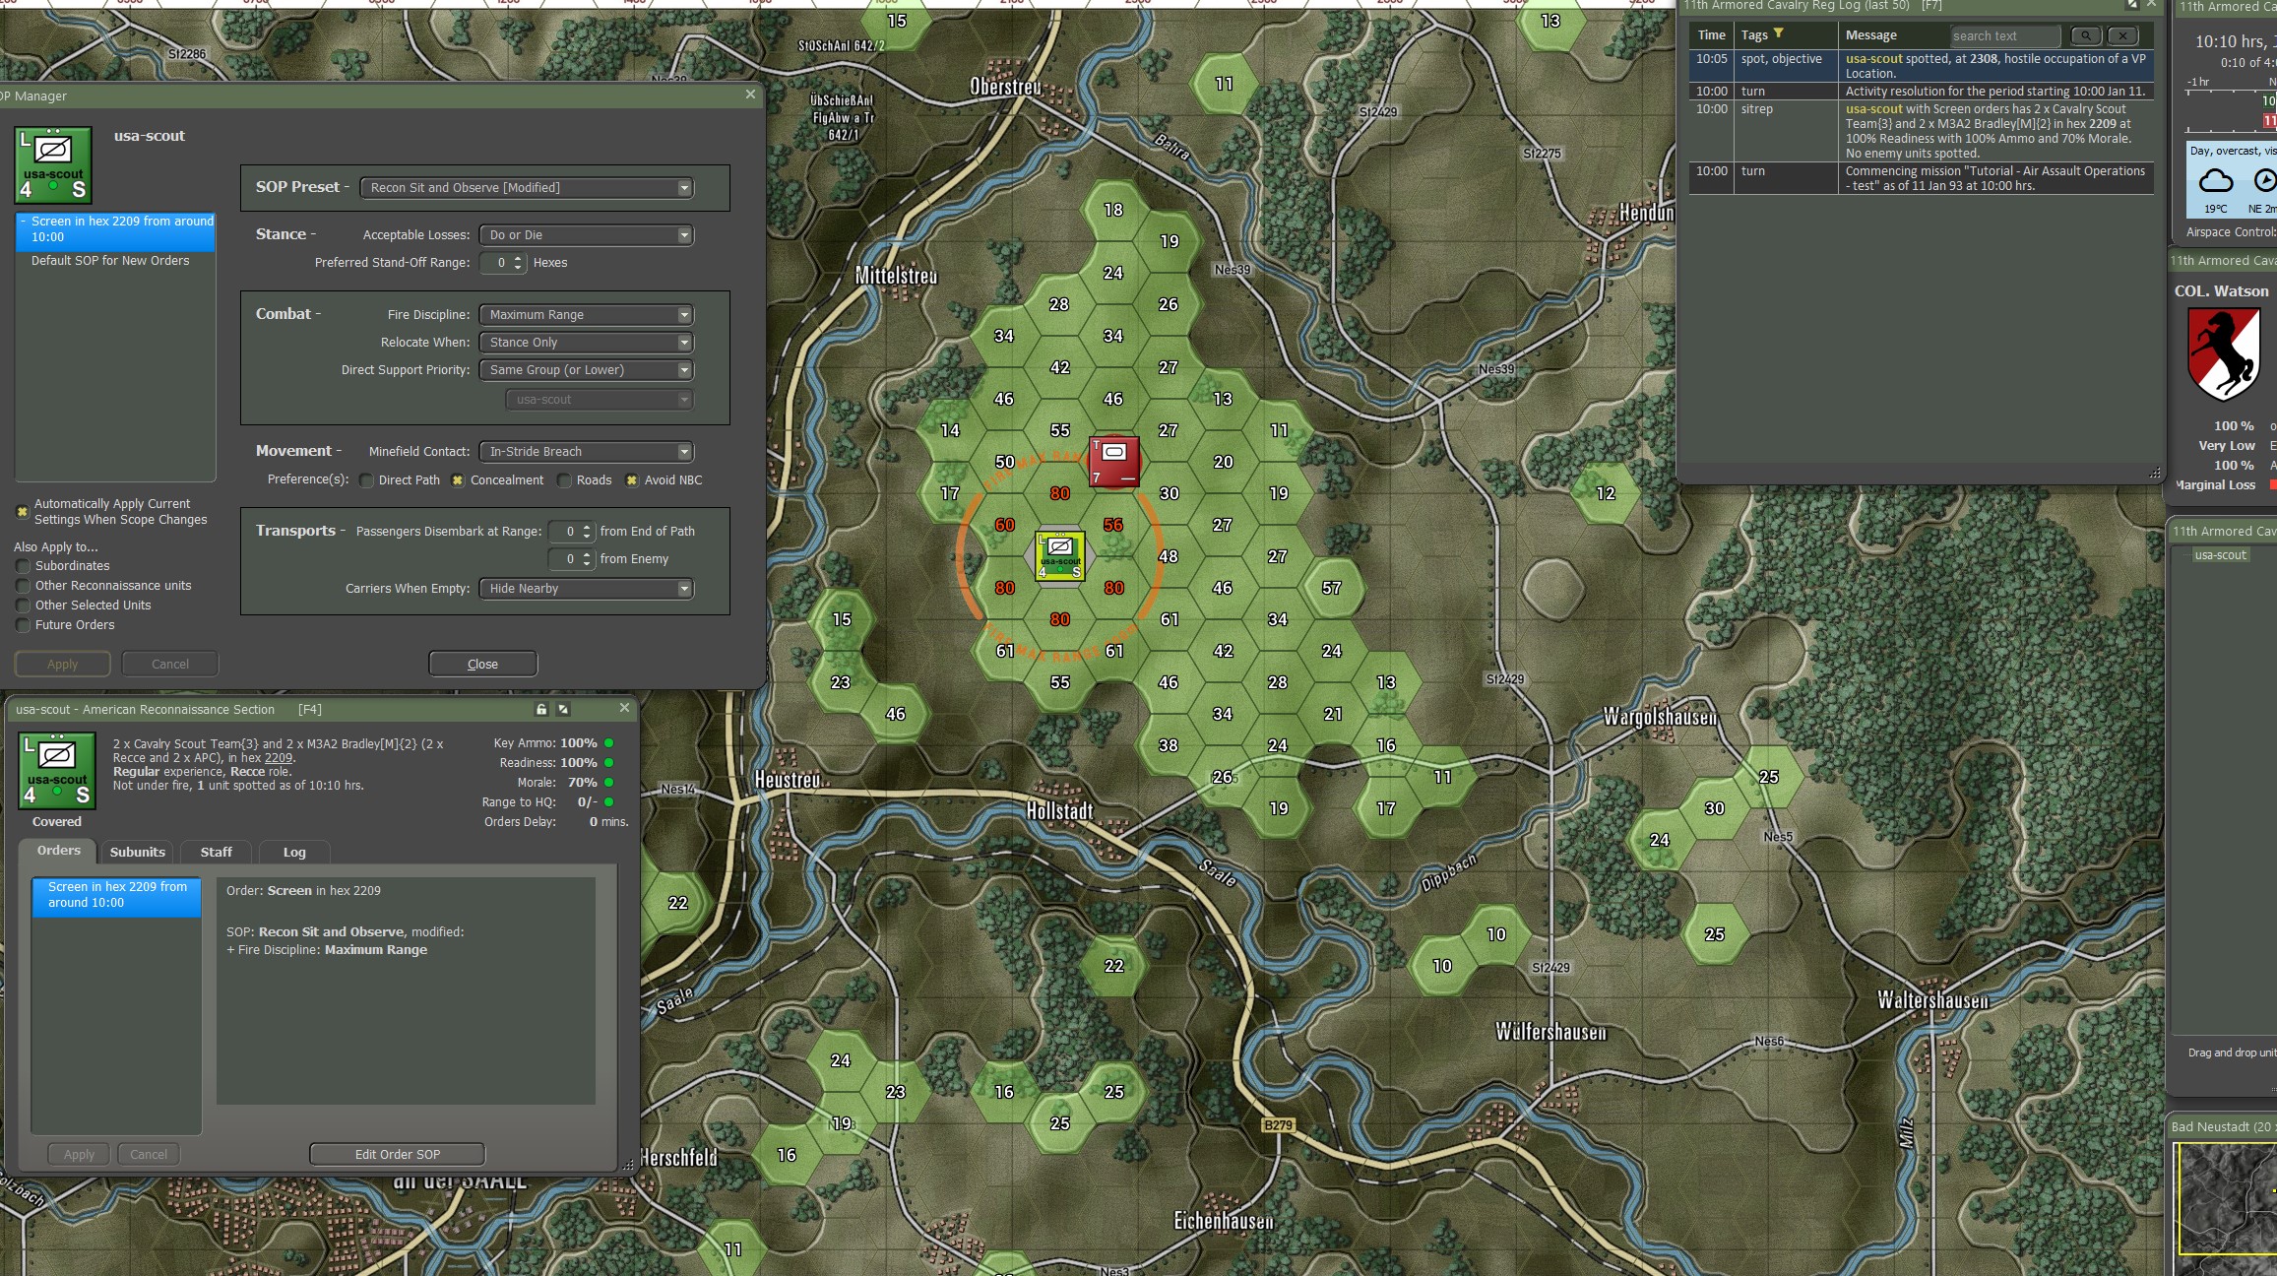Image resolution: width=2277 pixels, height=1276 pixels.
Task: Toggle Avoid NBC preference checkbox
Action: click(x=632, y=480)
